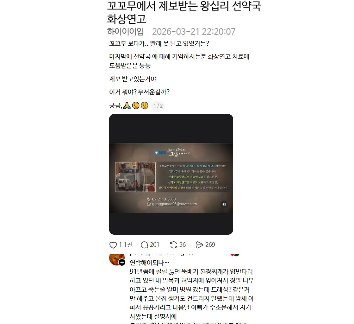Click the 1/2 thread page indicator
The image size is (354, 324).
coord(158,106)
